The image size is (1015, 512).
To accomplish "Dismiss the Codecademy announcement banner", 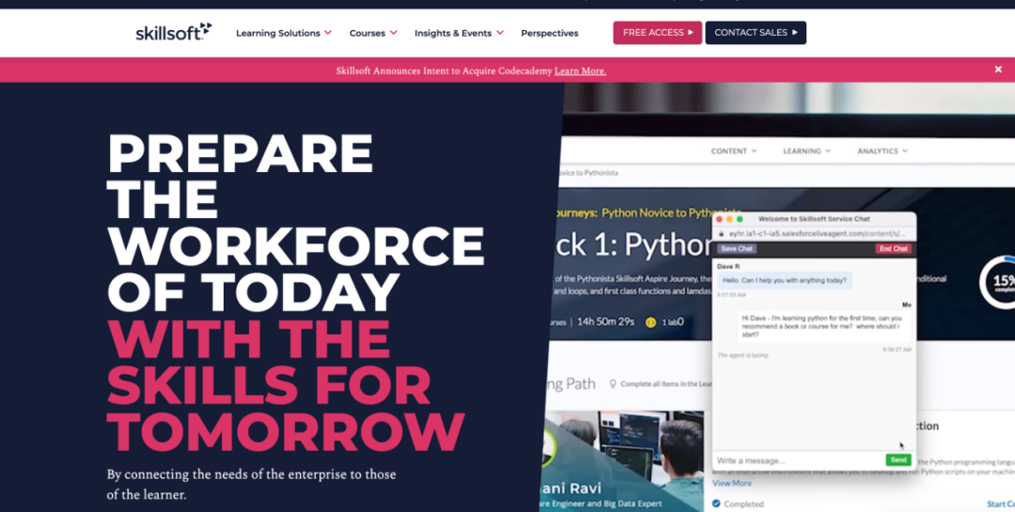I will (998, 70).
